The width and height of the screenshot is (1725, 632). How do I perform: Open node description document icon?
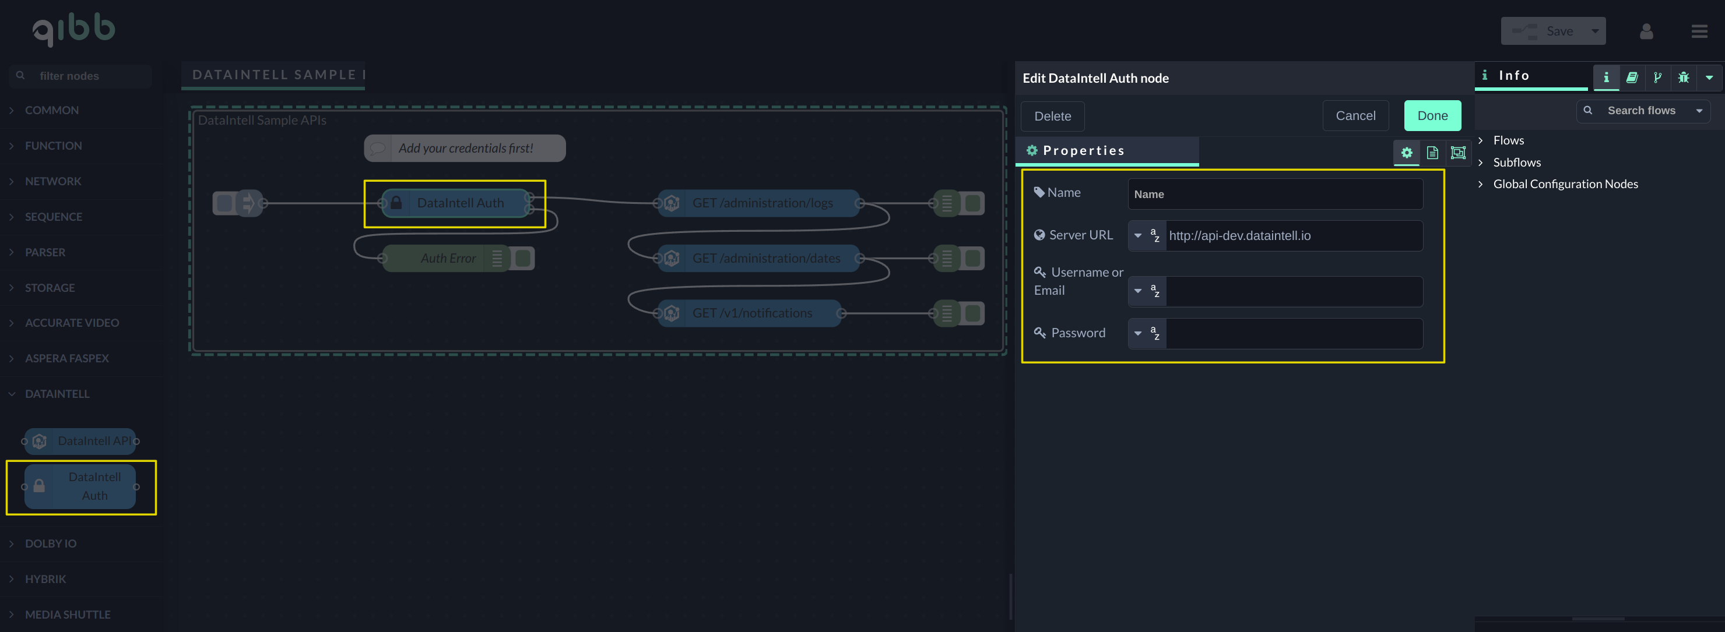pyautogui.click(x=1432, y=153)
